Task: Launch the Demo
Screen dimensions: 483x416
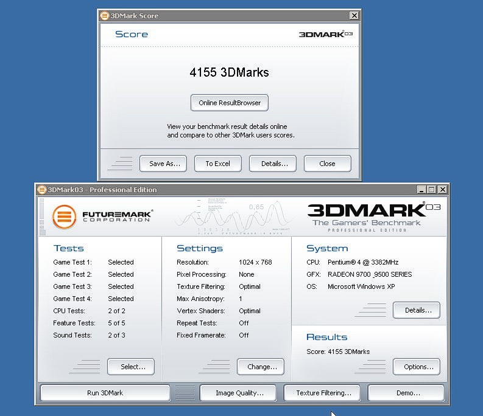Action: [406, 393]
